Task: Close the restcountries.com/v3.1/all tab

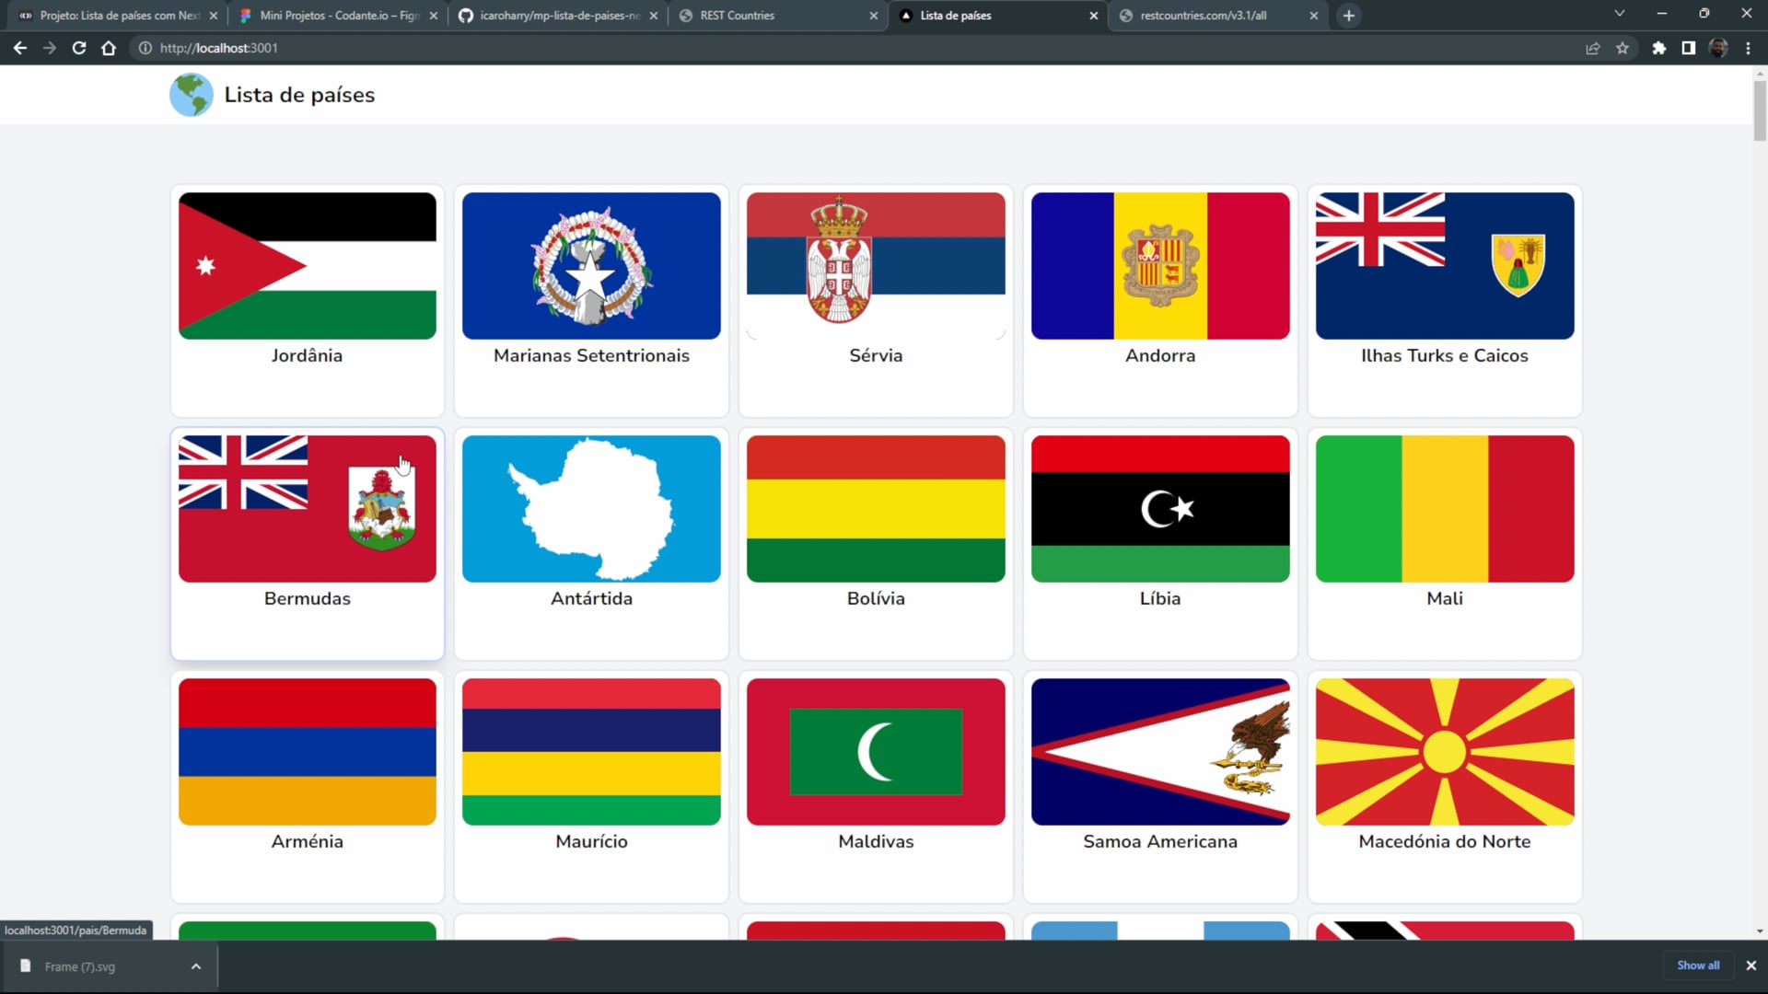Action: (x=1314, y=16)
